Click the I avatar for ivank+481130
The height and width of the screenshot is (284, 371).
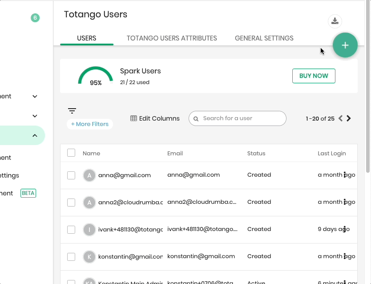pyautogui.click(x=89, y=230)
